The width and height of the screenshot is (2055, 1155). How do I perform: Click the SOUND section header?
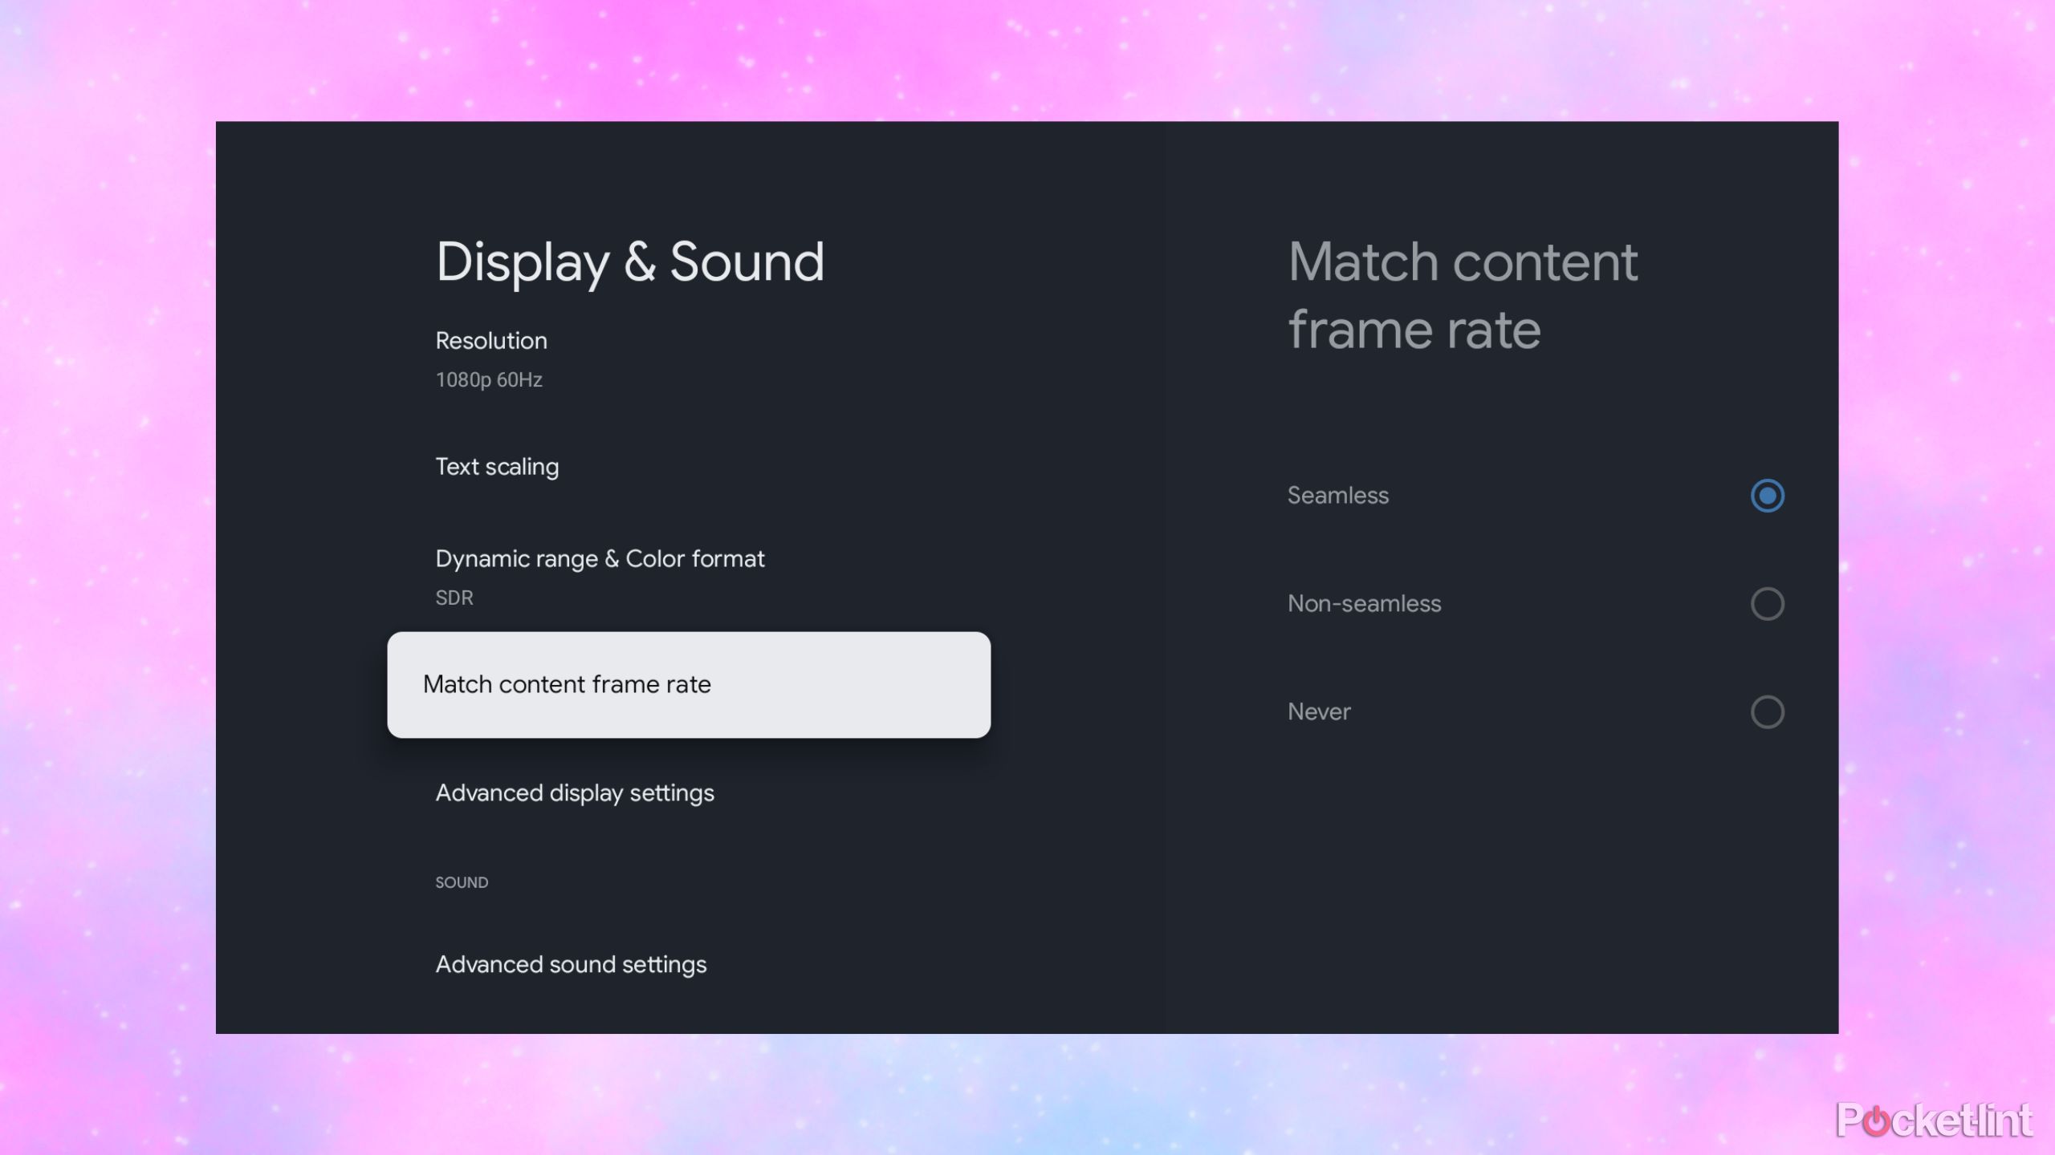click(462, 883)
